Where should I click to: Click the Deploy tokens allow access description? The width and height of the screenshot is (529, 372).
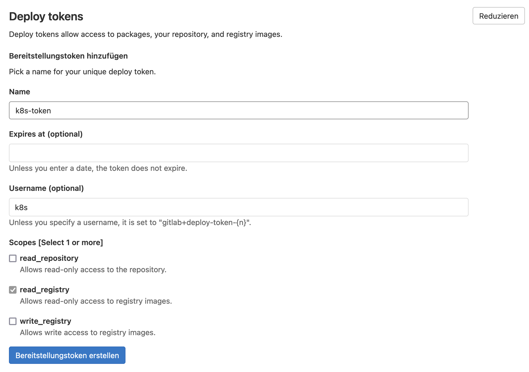[x=146, y=34]
